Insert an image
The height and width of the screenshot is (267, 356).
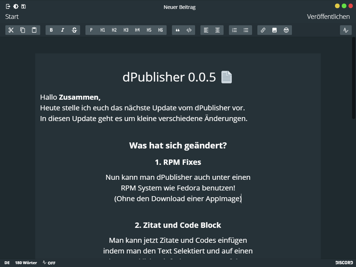tap(275, 30)
